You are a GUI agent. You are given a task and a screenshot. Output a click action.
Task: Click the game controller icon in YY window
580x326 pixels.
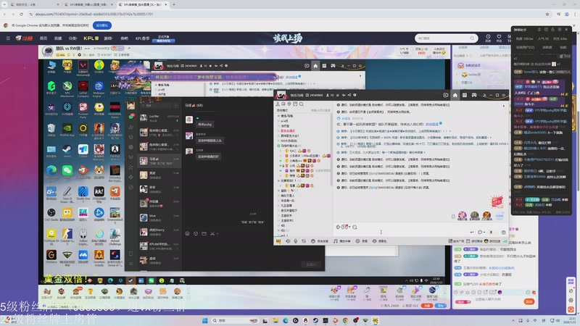[x=474, y=95]
